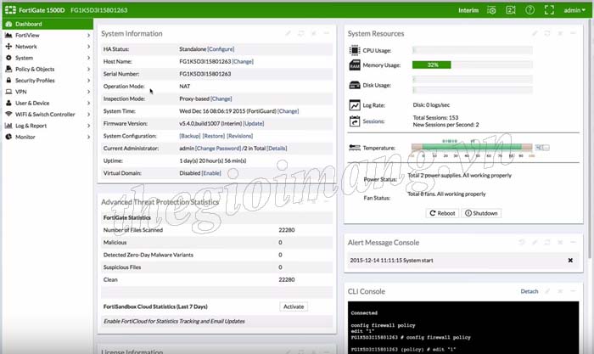Click inside the CLI Console terminal
This screenshot has width=594, height=354.
[467, 331]
